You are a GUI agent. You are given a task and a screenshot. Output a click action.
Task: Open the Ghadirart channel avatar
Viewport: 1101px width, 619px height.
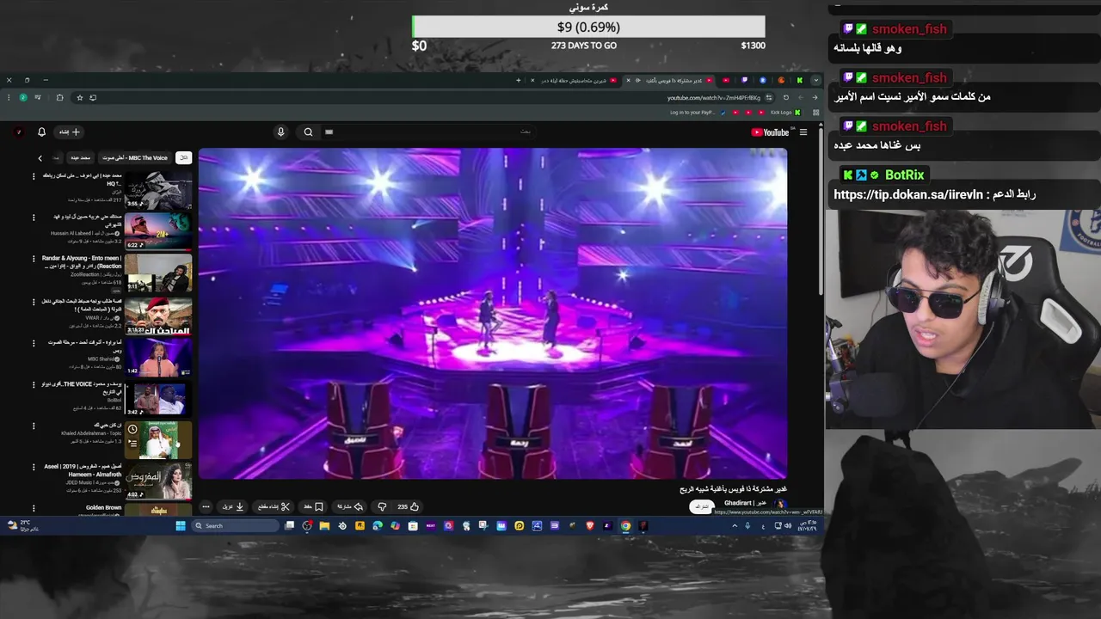coord(780,504)
